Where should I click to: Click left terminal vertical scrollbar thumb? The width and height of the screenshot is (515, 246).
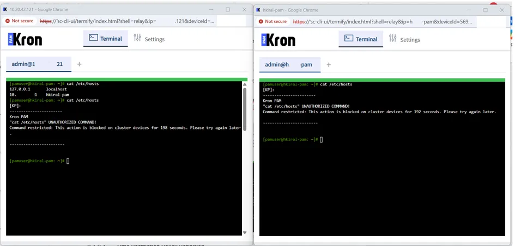tap(244, 109)
